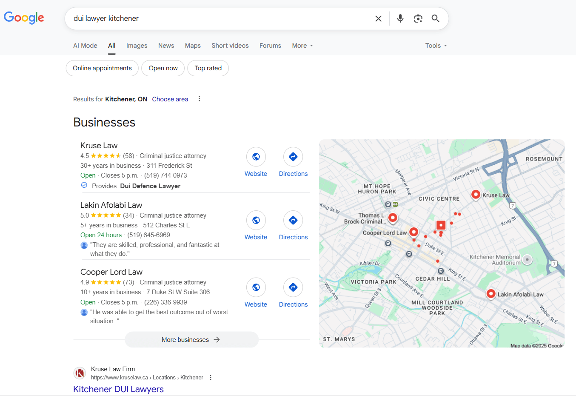Click the Choose area link
Screen dimensions: 576x396
click(x=170, y=99)
